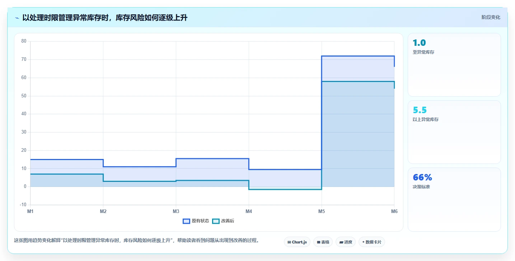Click the 原有状态 line segment at 72
Image resolution: width=515 pixels, height=261 pixels.
(x=358, y=56)
